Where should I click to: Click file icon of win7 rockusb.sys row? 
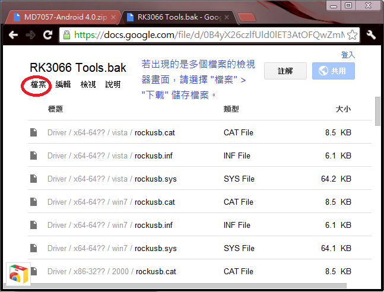tap(34, 248)
